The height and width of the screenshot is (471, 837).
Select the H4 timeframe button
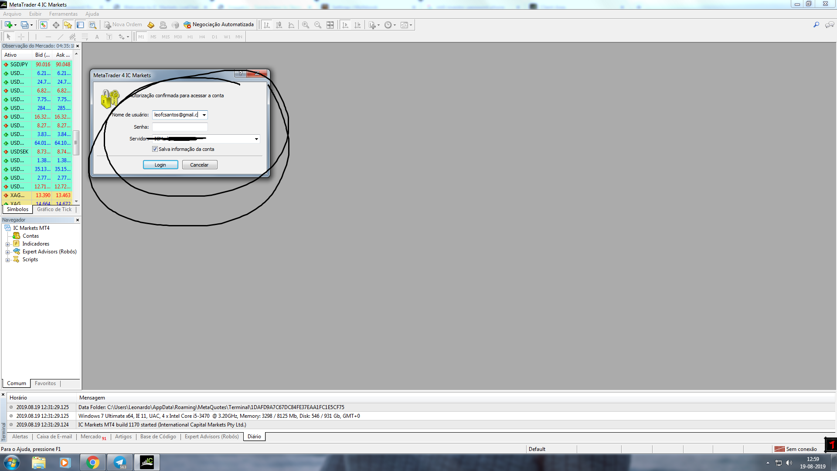coord(202,37)
